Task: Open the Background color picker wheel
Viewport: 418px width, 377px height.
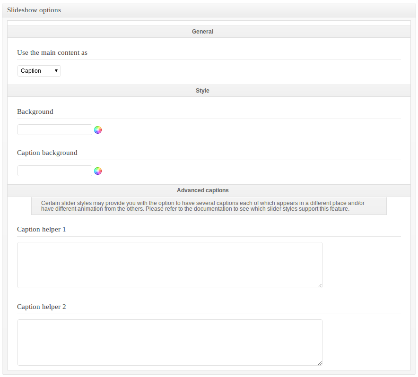Action: coord(98,130)
